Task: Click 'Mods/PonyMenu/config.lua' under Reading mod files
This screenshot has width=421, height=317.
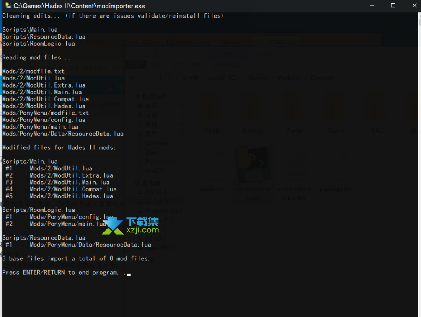Action: click(44, 120)
